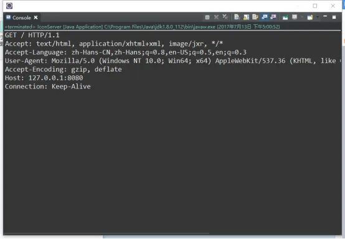Image resolution: width=345 pixels, height=239 pixels.
Task: Toggle word wrap in the console
Action: pyautogui.click(x=255, y=17)
